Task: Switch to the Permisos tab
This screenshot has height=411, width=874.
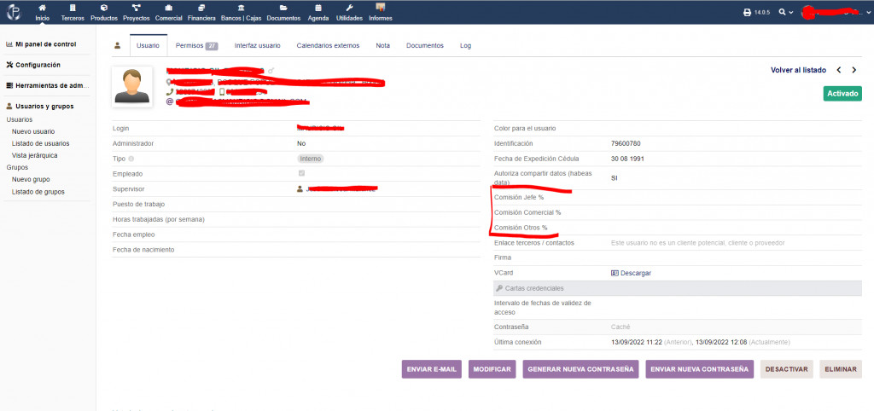Action: [x=196, y=46]
